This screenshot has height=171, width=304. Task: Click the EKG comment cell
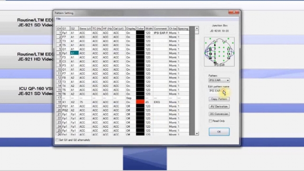tap(161, 102)
